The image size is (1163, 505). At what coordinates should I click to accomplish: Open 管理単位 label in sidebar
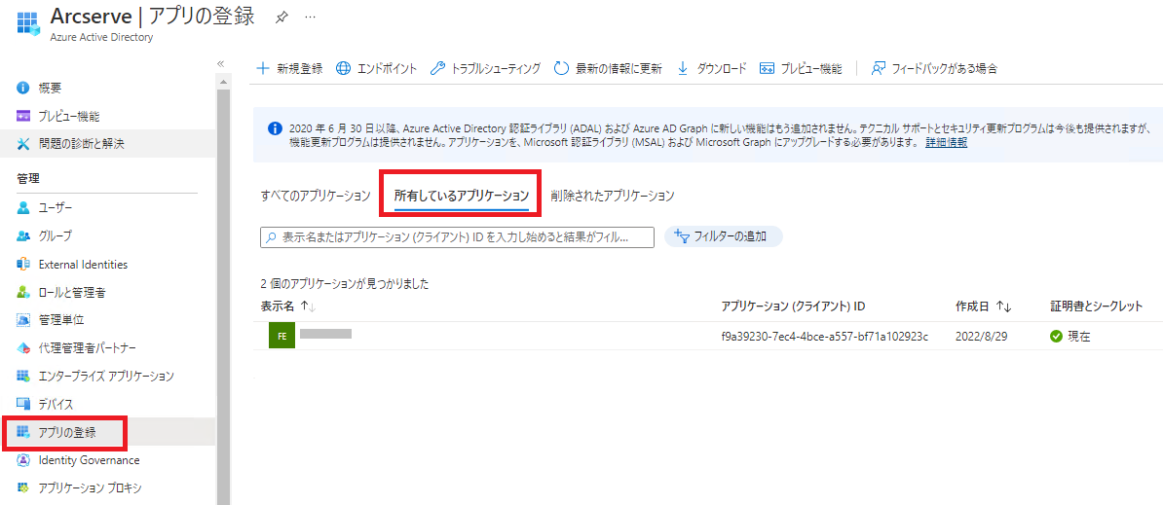(60, 321)
